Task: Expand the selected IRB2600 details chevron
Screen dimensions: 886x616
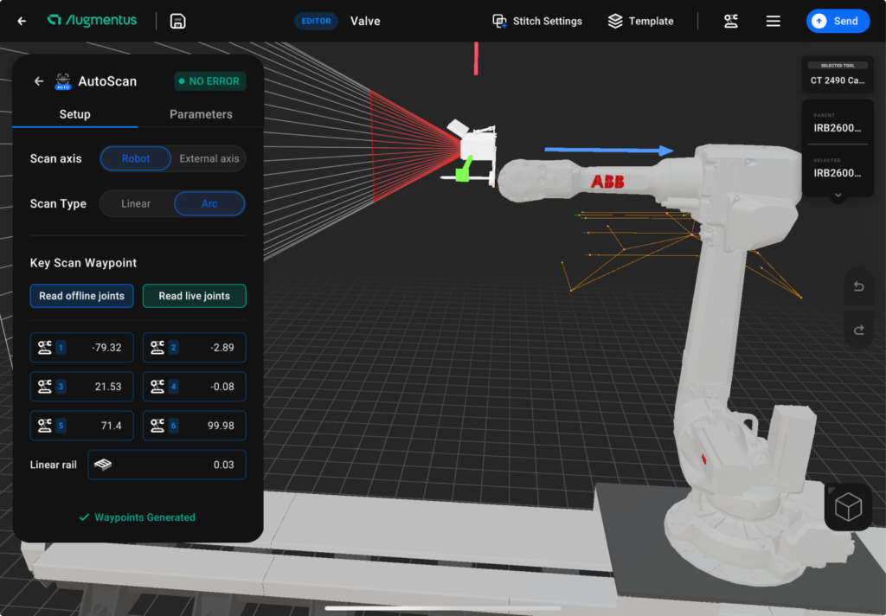Action: [837, 195]
